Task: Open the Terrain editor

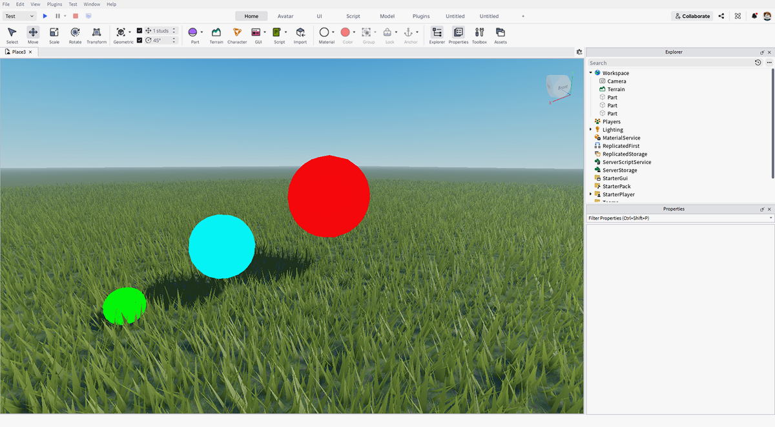Action: pyautogui.click(x=216, y=36)
